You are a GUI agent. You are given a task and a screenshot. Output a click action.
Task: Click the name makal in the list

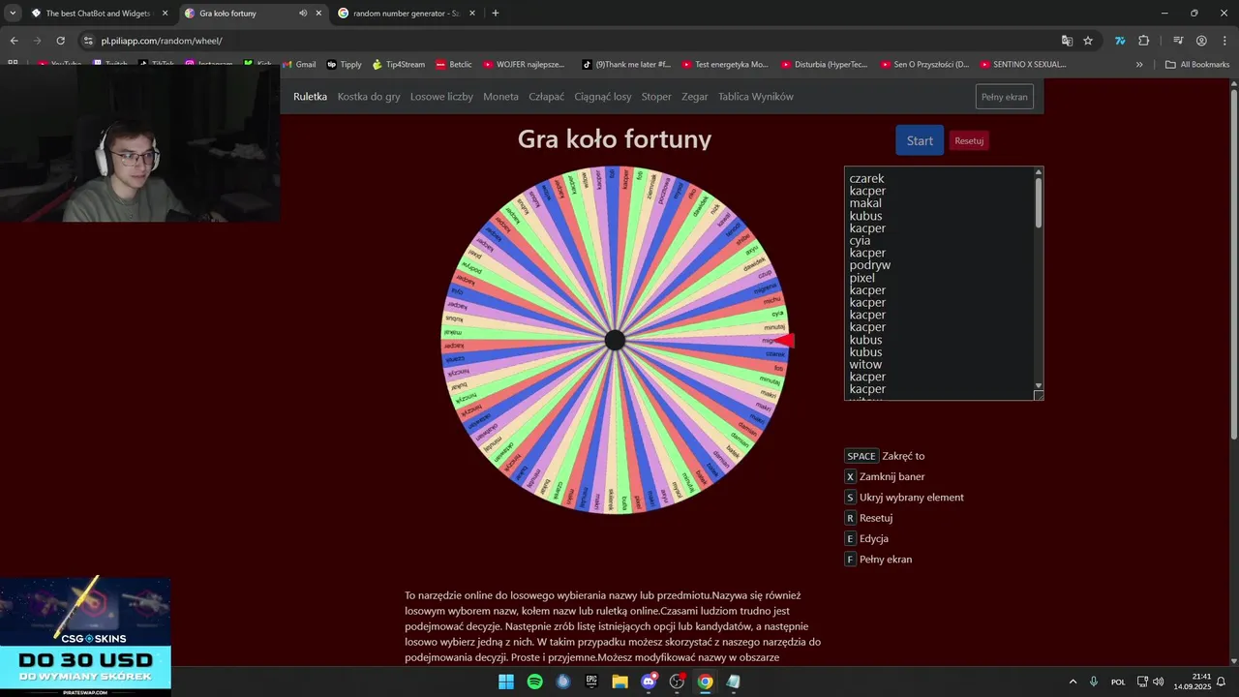click(865, 203)
